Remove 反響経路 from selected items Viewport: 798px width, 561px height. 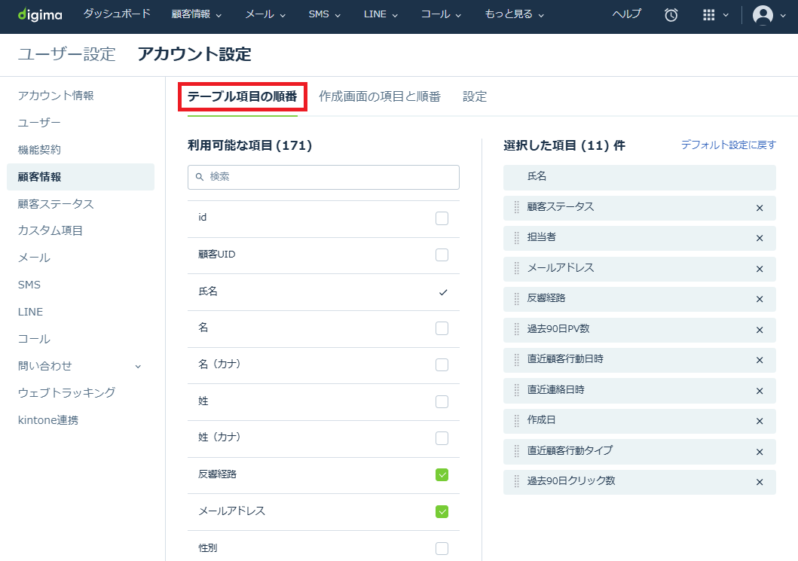[x=760, y=299]
